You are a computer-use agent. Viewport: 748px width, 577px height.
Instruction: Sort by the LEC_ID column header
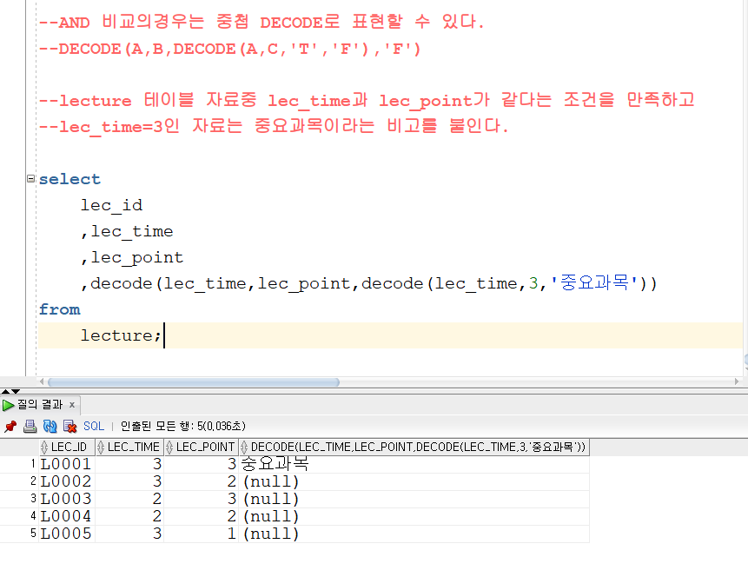(x=67, y=448)
